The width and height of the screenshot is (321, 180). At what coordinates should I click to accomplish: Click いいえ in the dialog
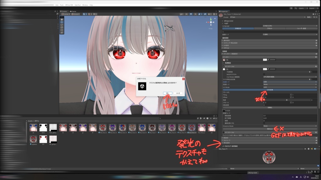(178, 93)
